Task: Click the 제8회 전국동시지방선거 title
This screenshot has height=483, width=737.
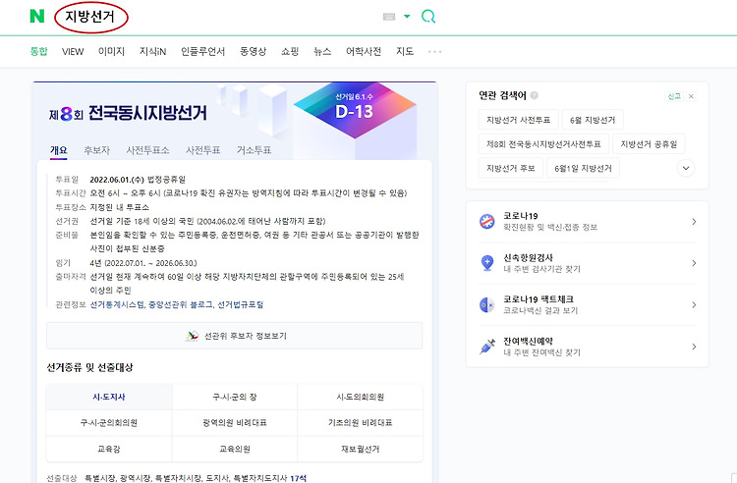Action: coord(128,113)
